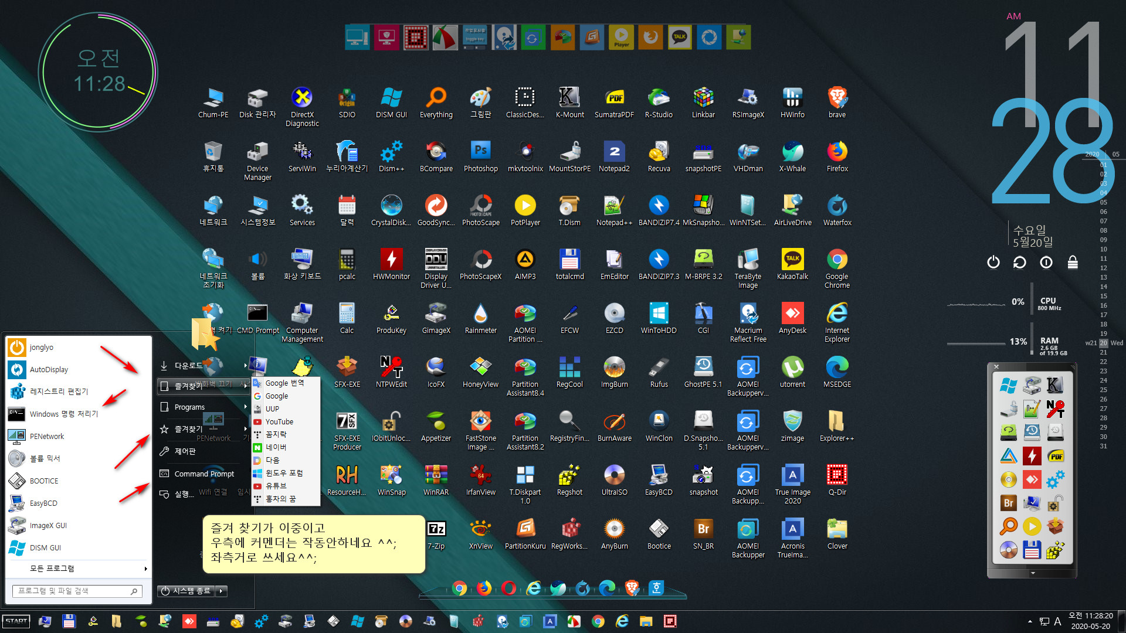1126x633 pixels.
Task: Click the Windows logo in launcher panel
Action: tap(1008, 386)
